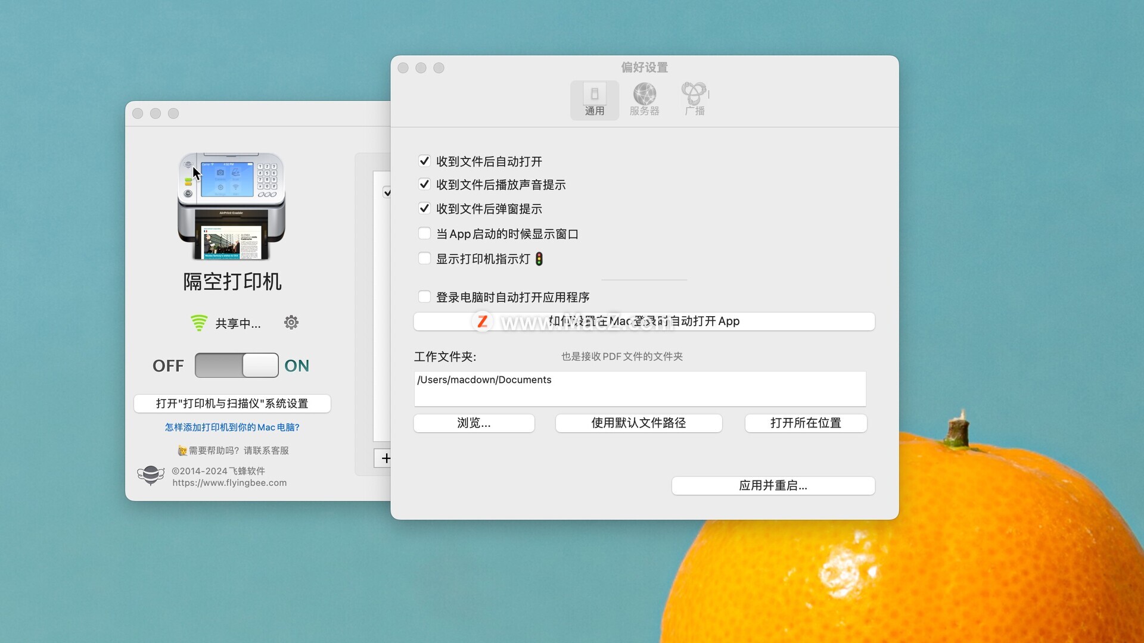1144x643 pixels.
Task: Click 打开"打印机与扫描仪"系统设置 button
Action: click(x=232, y=404)
